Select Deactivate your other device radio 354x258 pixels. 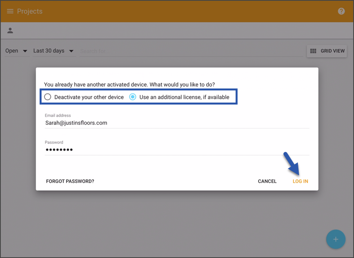coord(48,97)
